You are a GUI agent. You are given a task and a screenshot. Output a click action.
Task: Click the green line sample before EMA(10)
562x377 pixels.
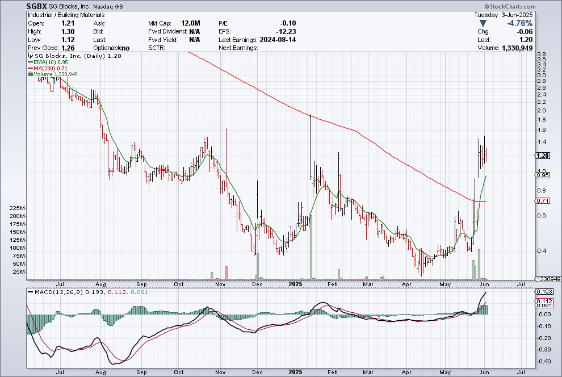coord(31,62)
